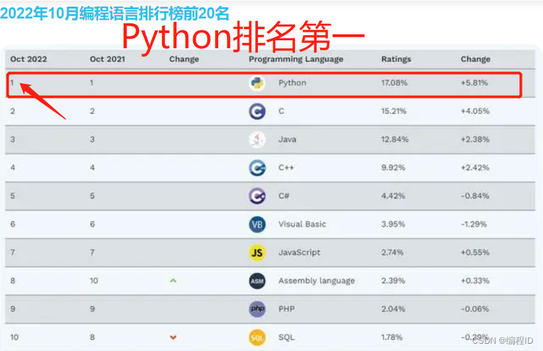Click the PHP logo icon
Screen dimensions: 543x351
click(x=257, y=309)
